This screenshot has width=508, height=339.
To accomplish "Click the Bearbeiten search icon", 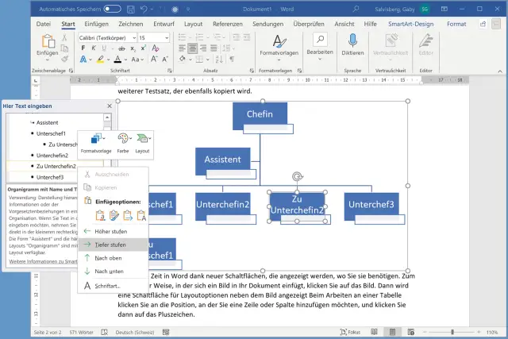I will coord(319,41).
